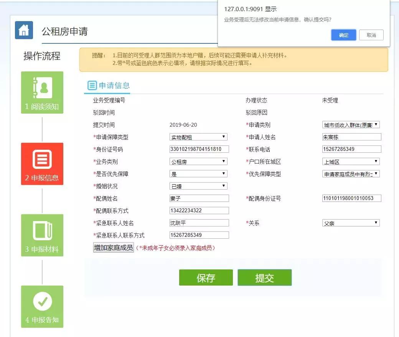Screen dimensions: 399x337
Task: Click the green 提交 submit button
Action: pos(265,277)
